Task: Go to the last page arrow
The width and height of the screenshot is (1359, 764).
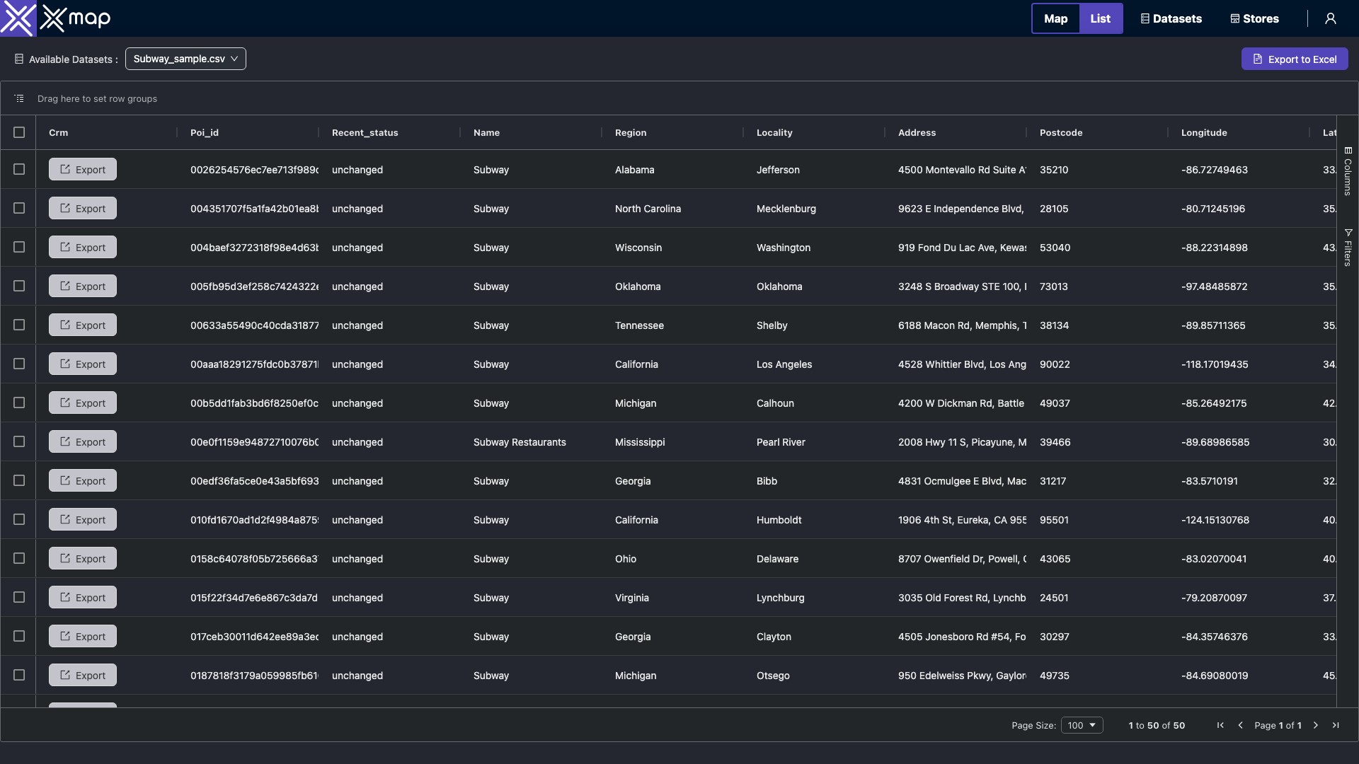Action: pyautogui.click(x=1335, y=725)
